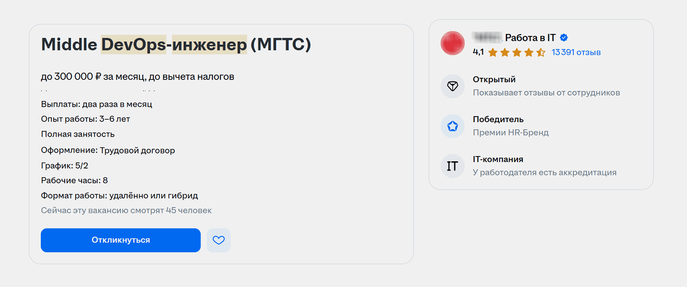
Task: Open the 13 391 отзыв reviews link
Action: point(576,53)
